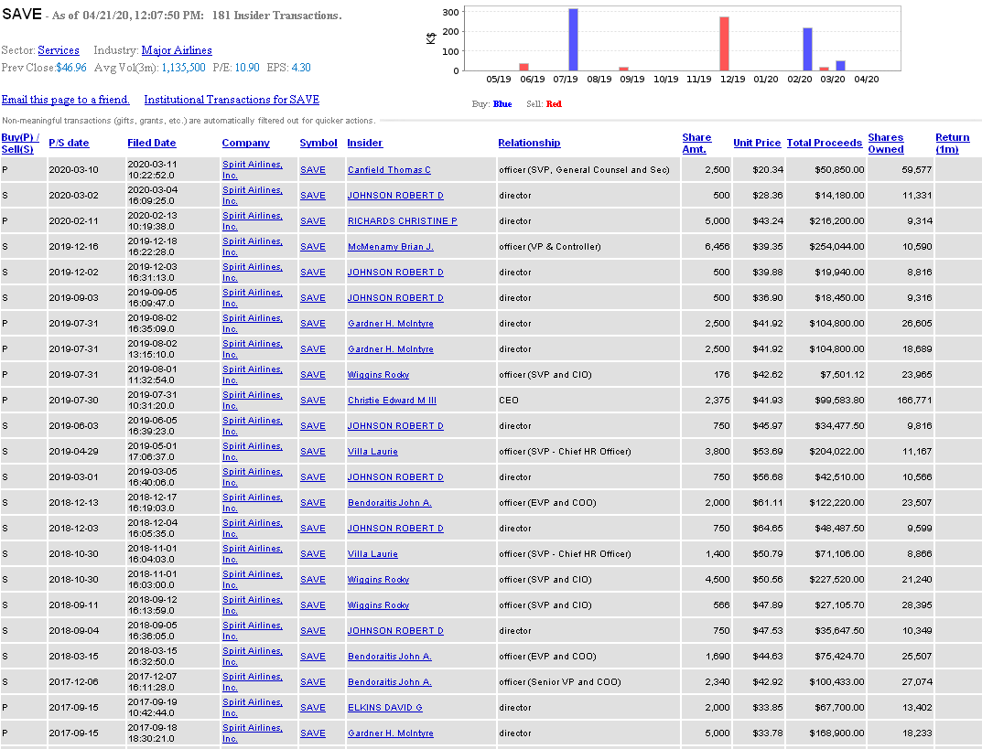Click the blue Buy legend label
The height and width of the screenshot is (749, 982).
pyautogui.click(x=502, y=104)
